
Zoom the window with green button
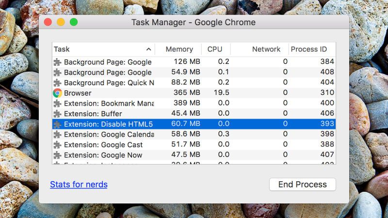(x=74, y=22)
